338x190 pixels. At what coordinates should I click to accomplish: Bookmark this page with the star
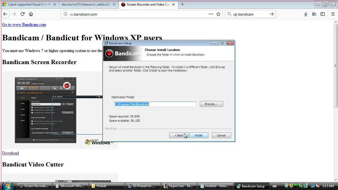[218, 14]
